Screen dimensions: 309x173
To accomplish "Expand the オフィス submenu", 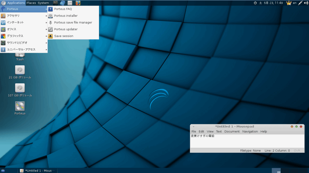I will tap(24, 29).
